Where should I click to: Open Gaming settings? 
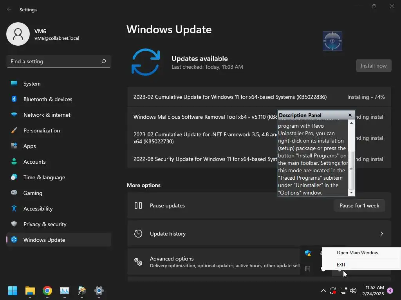point(59,193)
